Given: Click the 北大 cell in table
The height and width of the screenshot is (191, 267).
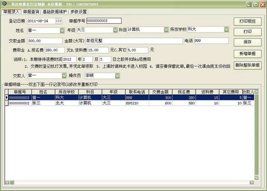Looking at the screenshot, I should click(67, 103).
